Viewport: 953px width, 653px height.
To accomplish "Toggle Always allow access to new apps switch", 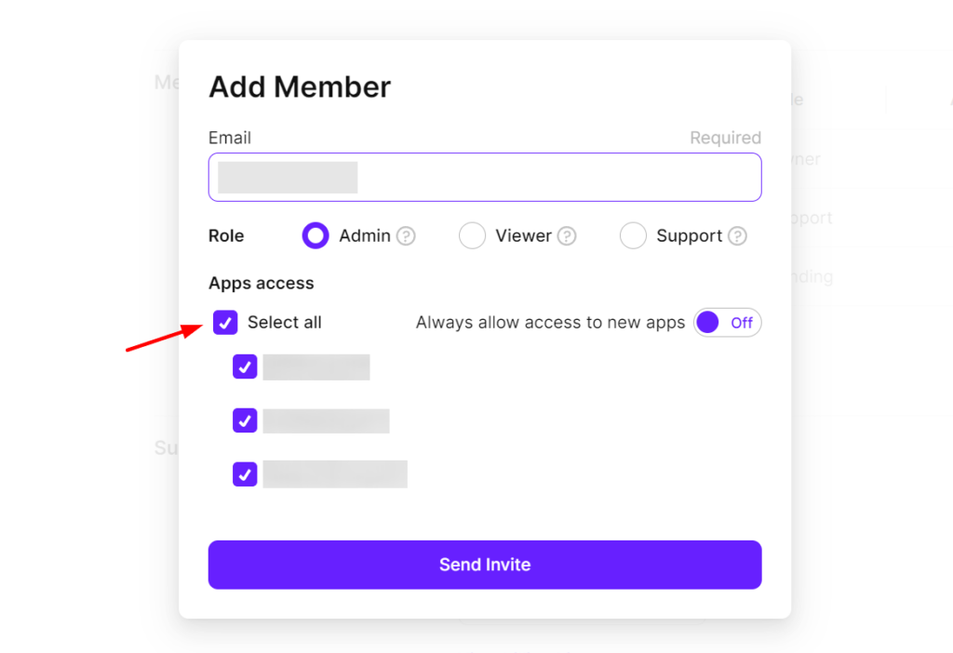I will 727,323.
